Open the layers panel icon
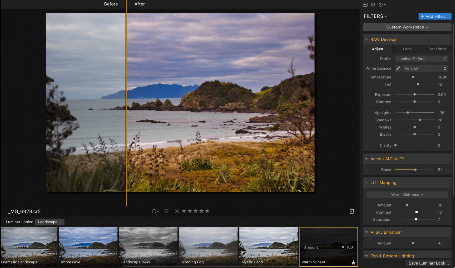455x268 pixels. [x=373, y=5]
